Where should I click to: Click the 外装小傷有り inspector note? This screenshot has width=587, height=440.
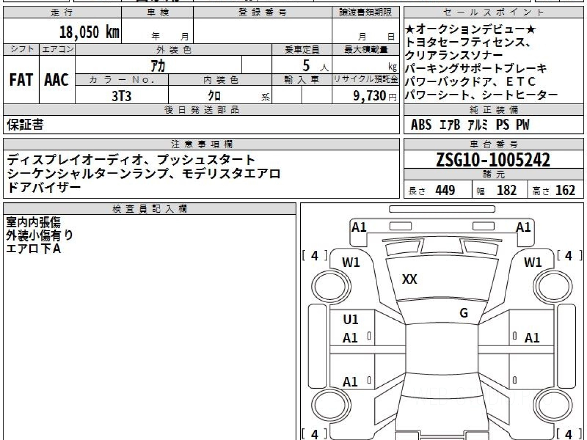click(40, 236)
